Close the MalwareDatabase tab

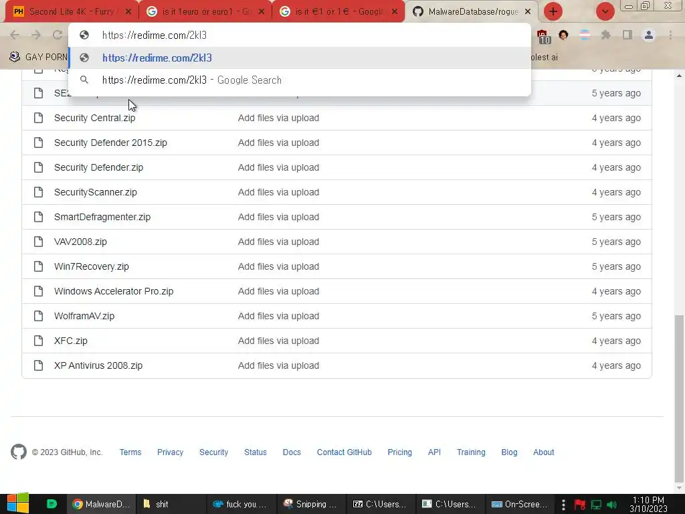click(528, 12)
